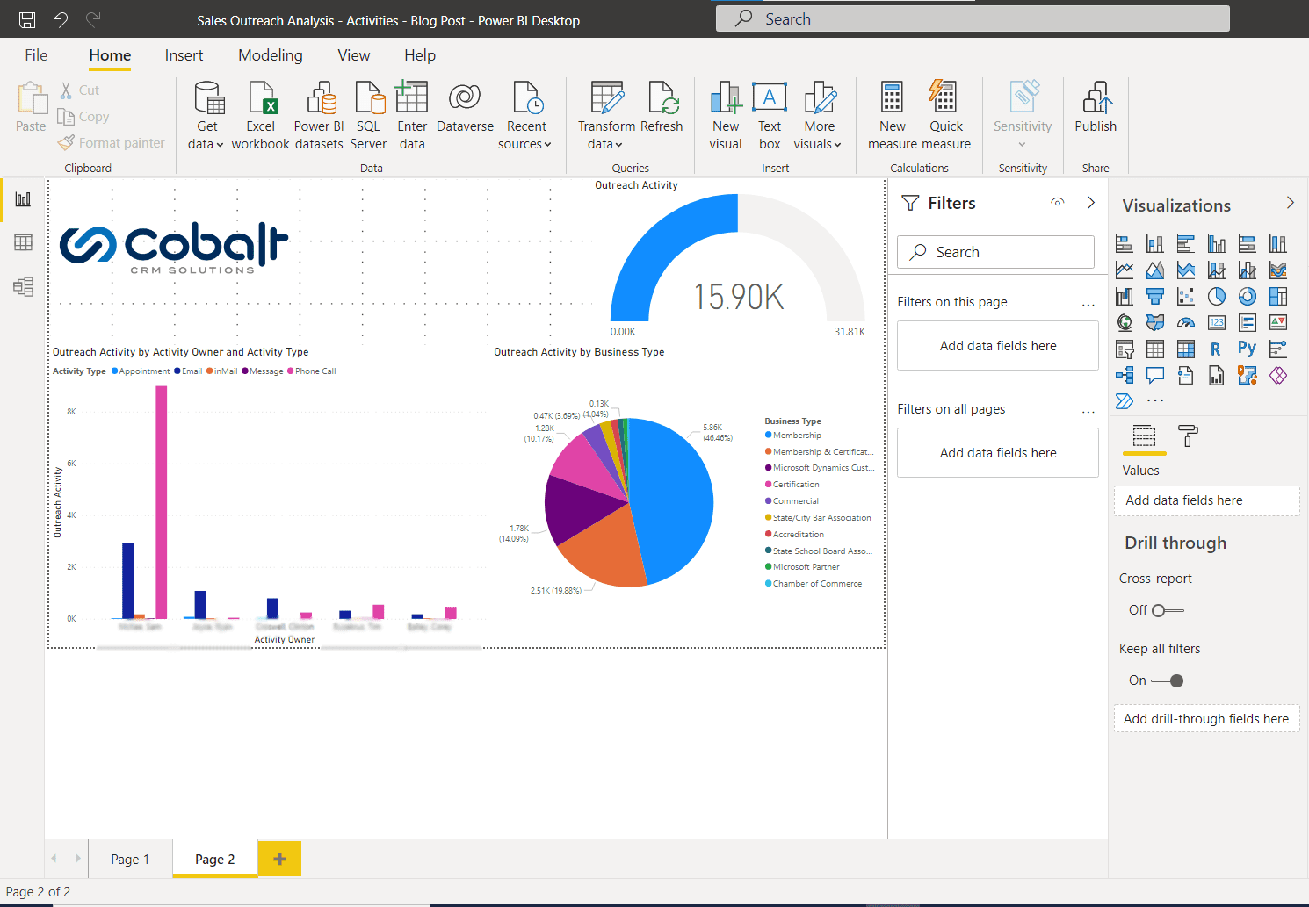Switch to Data view in the left sidebar
Screen dimensions: 1309x907
[22, 242]
